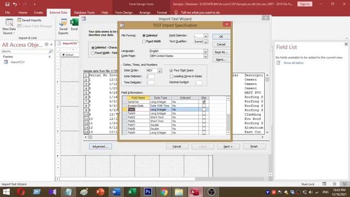Uncheck Skip for Serial No field
This screenshot has height=197, width=350.
(x=204, y=102)
